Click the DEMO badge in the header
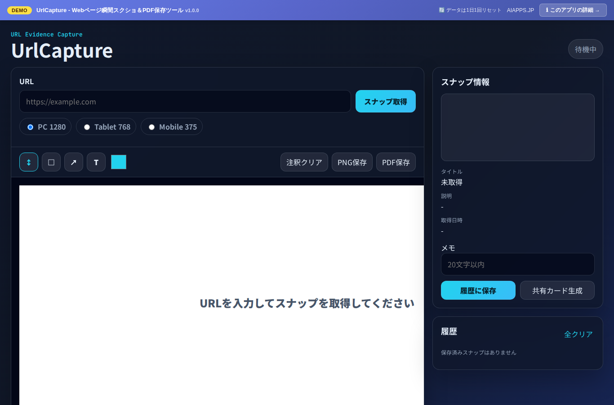This screenshot has width=614, height=405. 19,10
